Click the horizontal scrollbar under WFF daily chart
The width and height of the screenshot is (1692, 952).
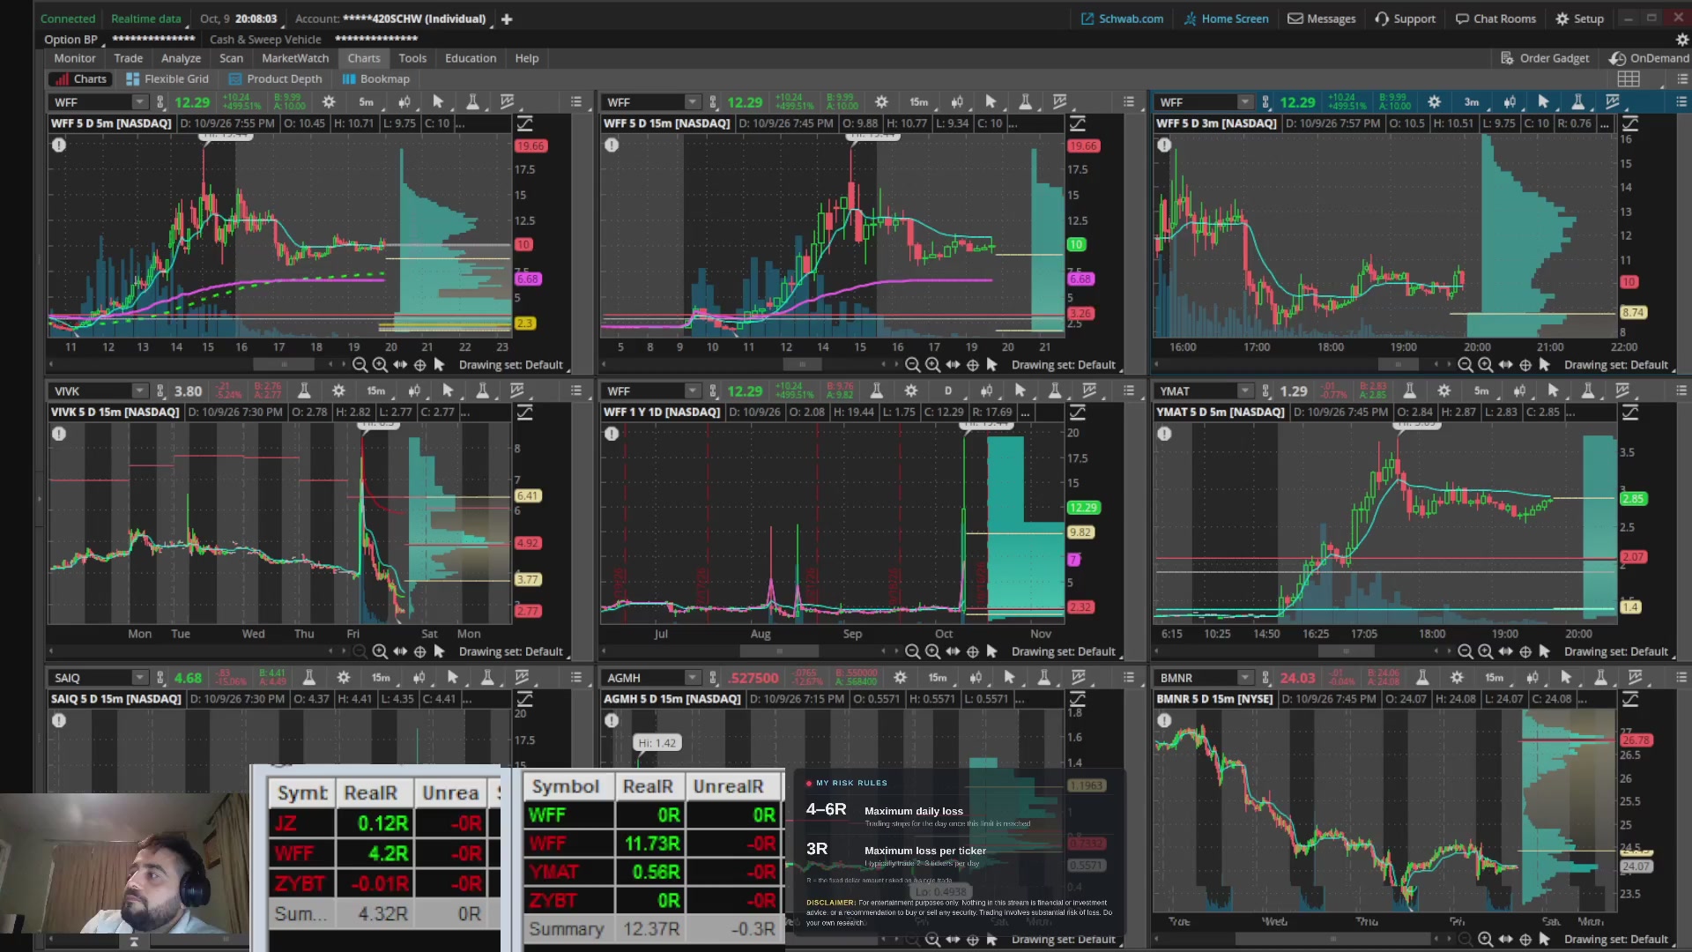tap(779, 651)
